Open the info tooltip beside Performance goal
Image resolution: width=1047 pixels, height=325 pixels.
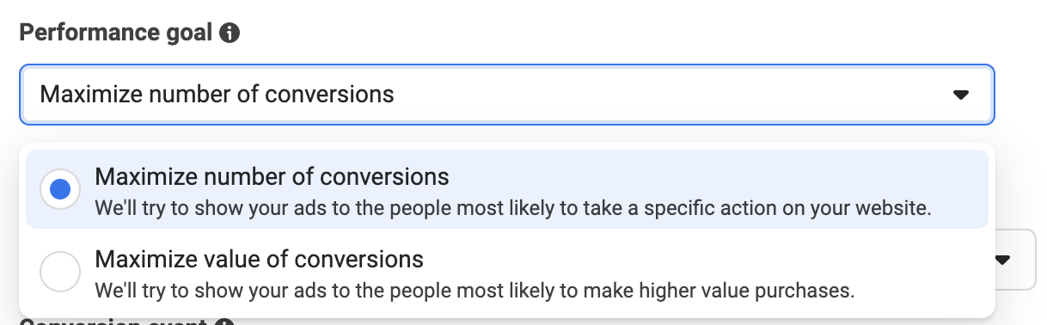[229, 34]
